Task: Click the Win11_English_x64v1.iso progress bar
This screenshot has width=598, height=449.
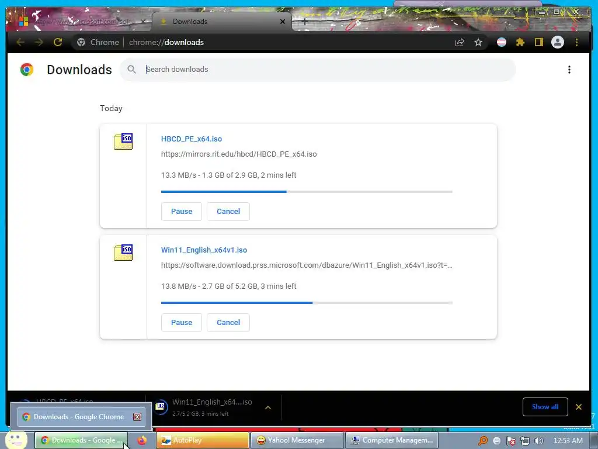Action: pos(307,303)
